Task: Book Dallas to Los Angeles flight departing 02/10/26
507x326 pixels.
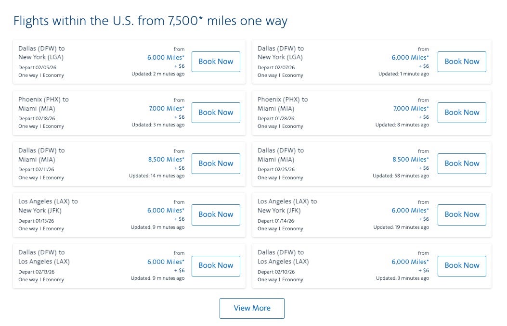Action: click(x=462, y=265)
